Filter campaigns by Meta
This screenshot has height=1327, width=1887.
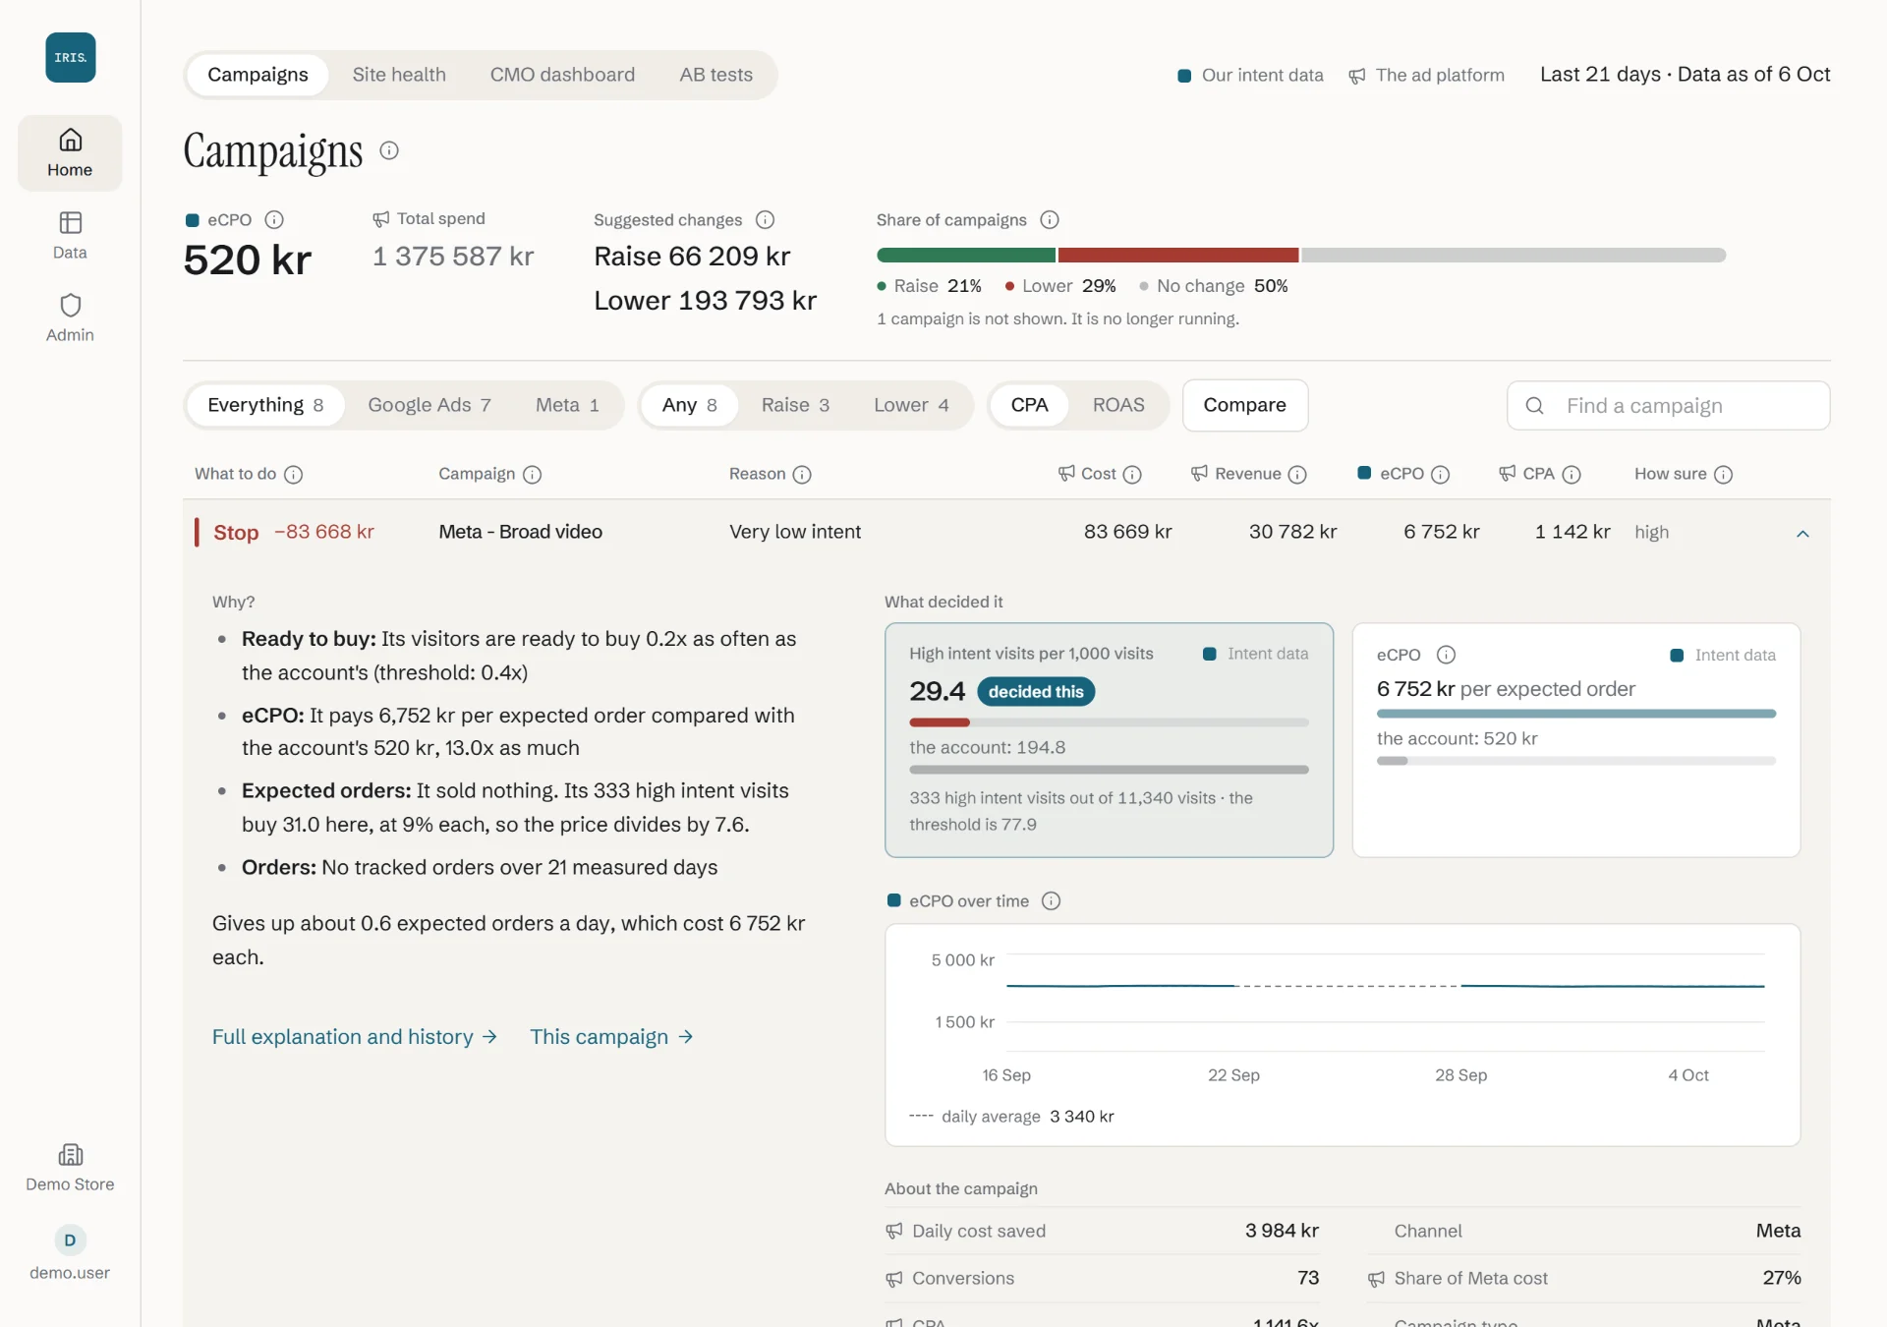567,405
